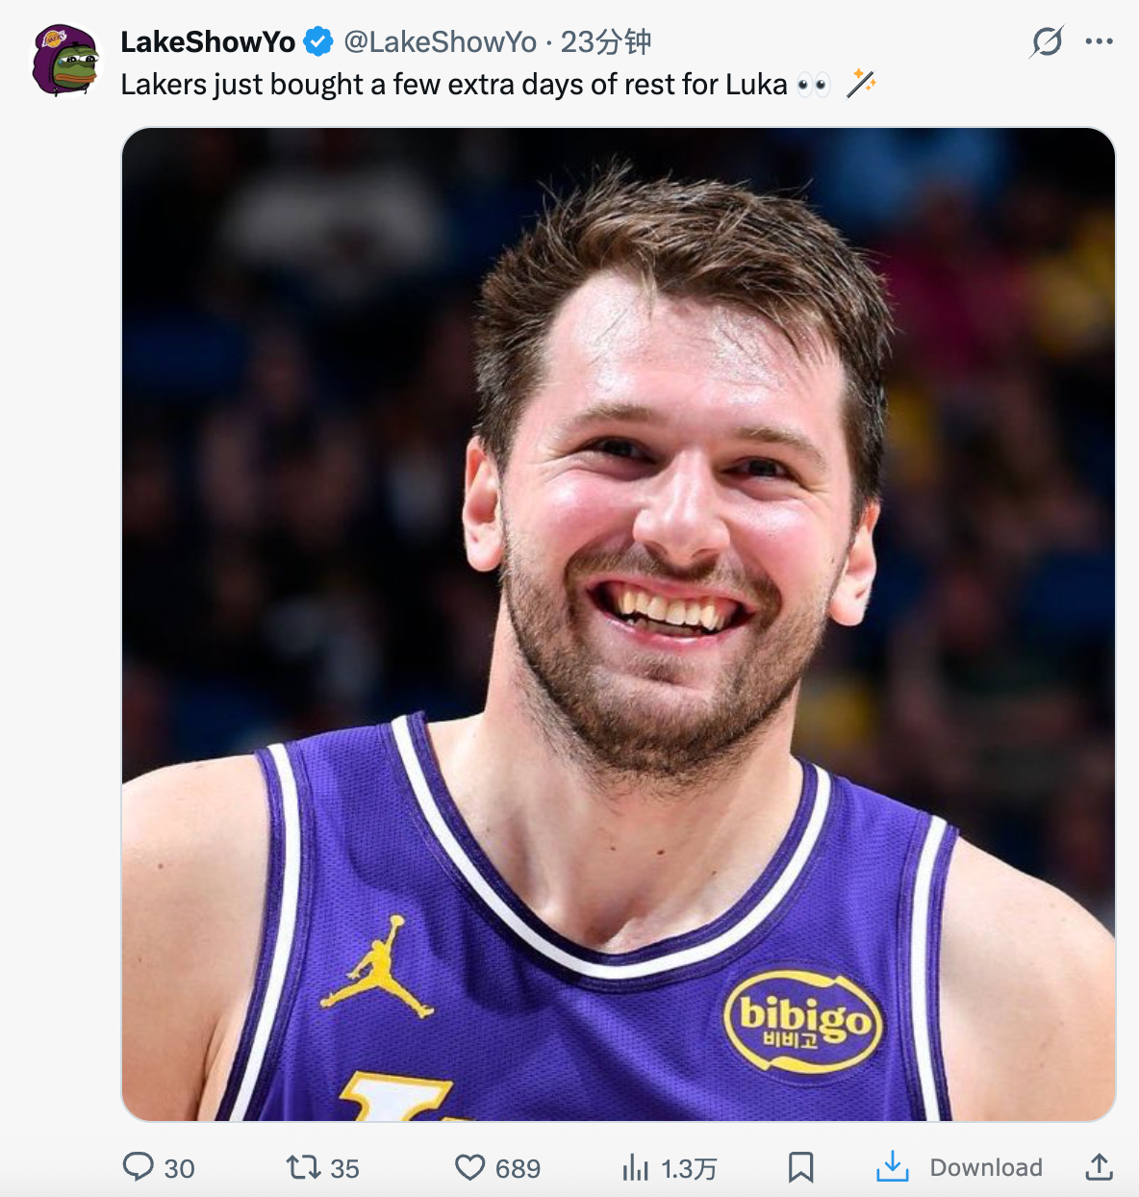Open the reply speech bubble icon
The width and height of the screenshot is (1139, 1197).
click(139, 1167)
